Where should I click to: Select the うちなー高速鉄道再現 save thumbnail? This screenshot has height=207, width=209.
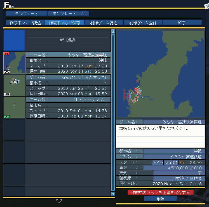pyautogui.click(x=15, y=63)
